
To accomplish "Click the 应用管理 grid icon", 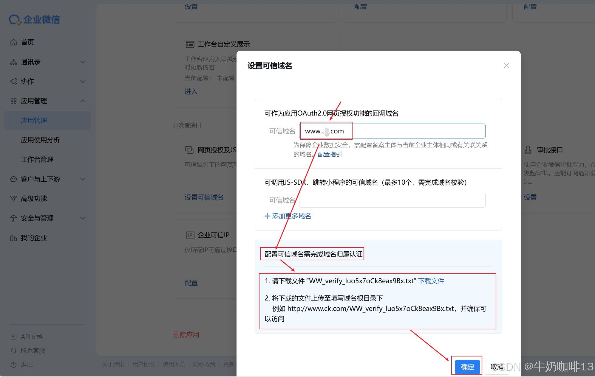I will (13, 101).
